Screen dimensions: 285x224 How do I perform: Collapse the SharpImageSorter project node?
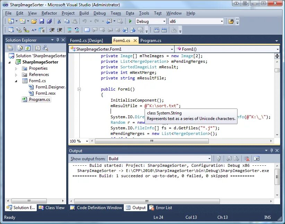tap(10, 62)
